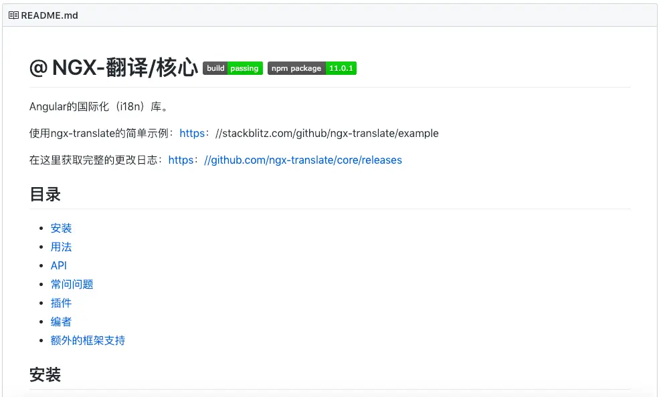
Task: Click the 在这里获取完整的更改日志 text
Action: click(x=93, y=160)
